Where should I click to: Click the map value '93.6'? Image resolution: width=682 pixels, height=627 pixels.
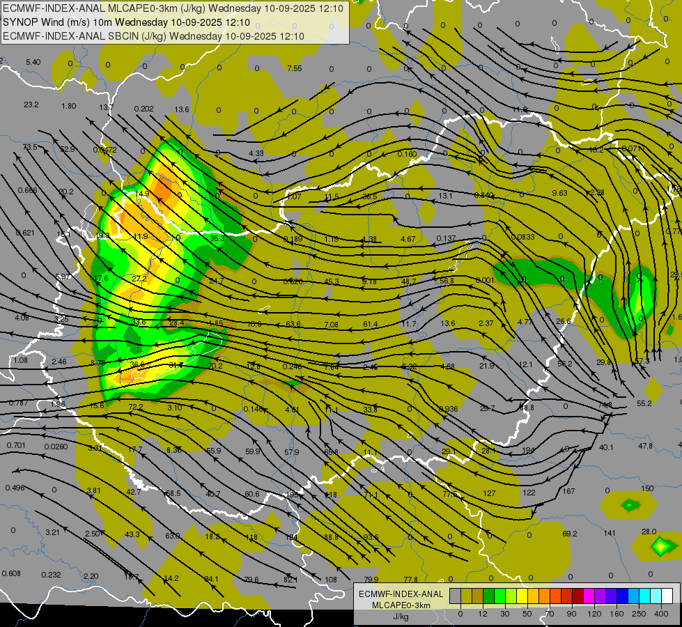pyautogui.click(x=371, y=537)
